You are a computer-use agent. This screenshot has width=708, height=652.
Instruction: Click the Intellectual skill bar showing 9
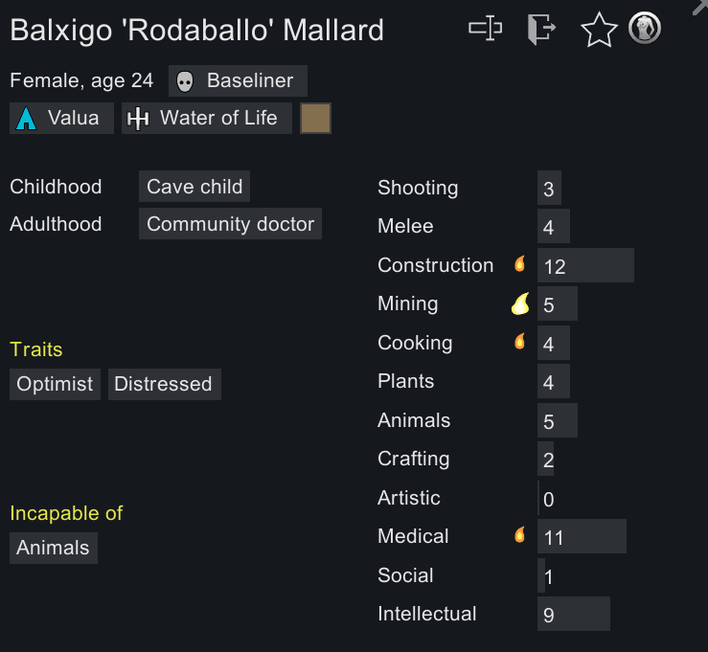(x=573, y=615)
